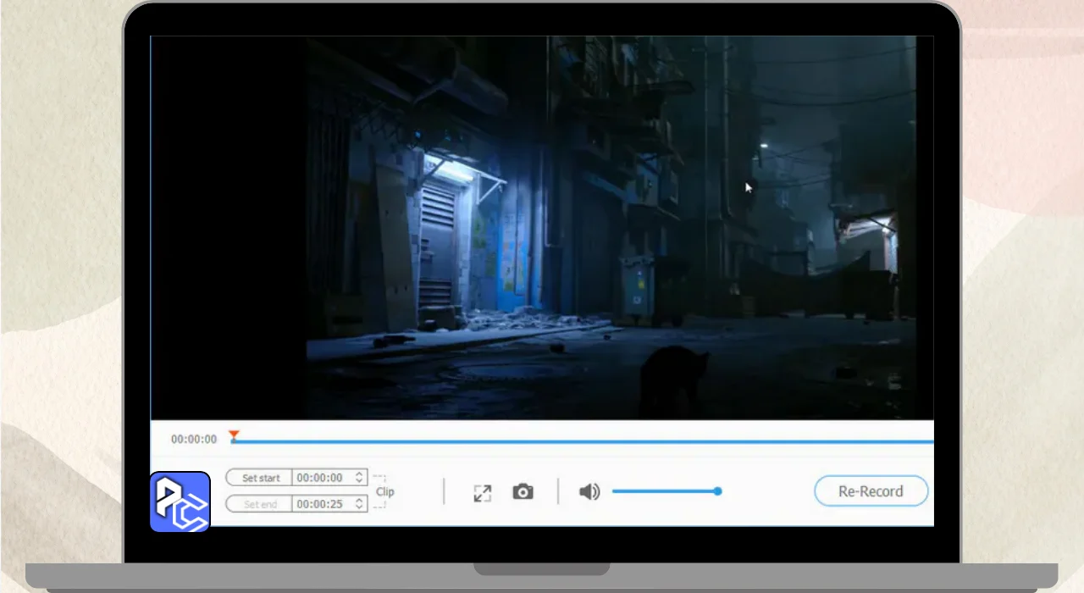Click the middle of the blue timeline bar
1084x593 pixels.
pyautogui.click(x=583, y=441)
